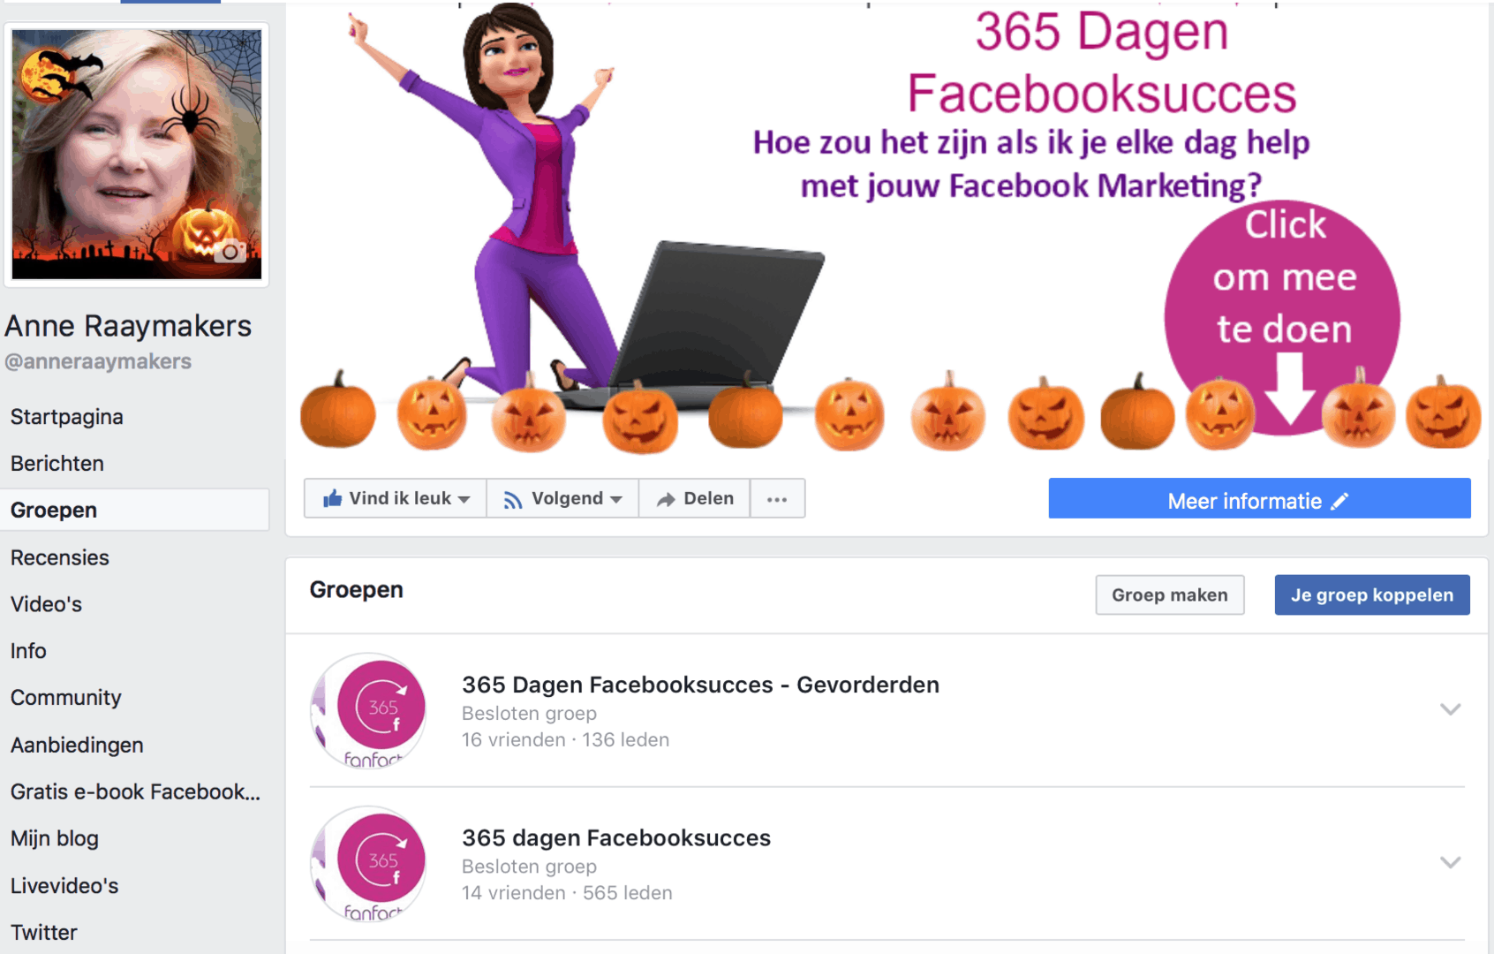
Task: Open the Gratis e-book Facebook sidebar item
Action: click(x=134, y=791)
